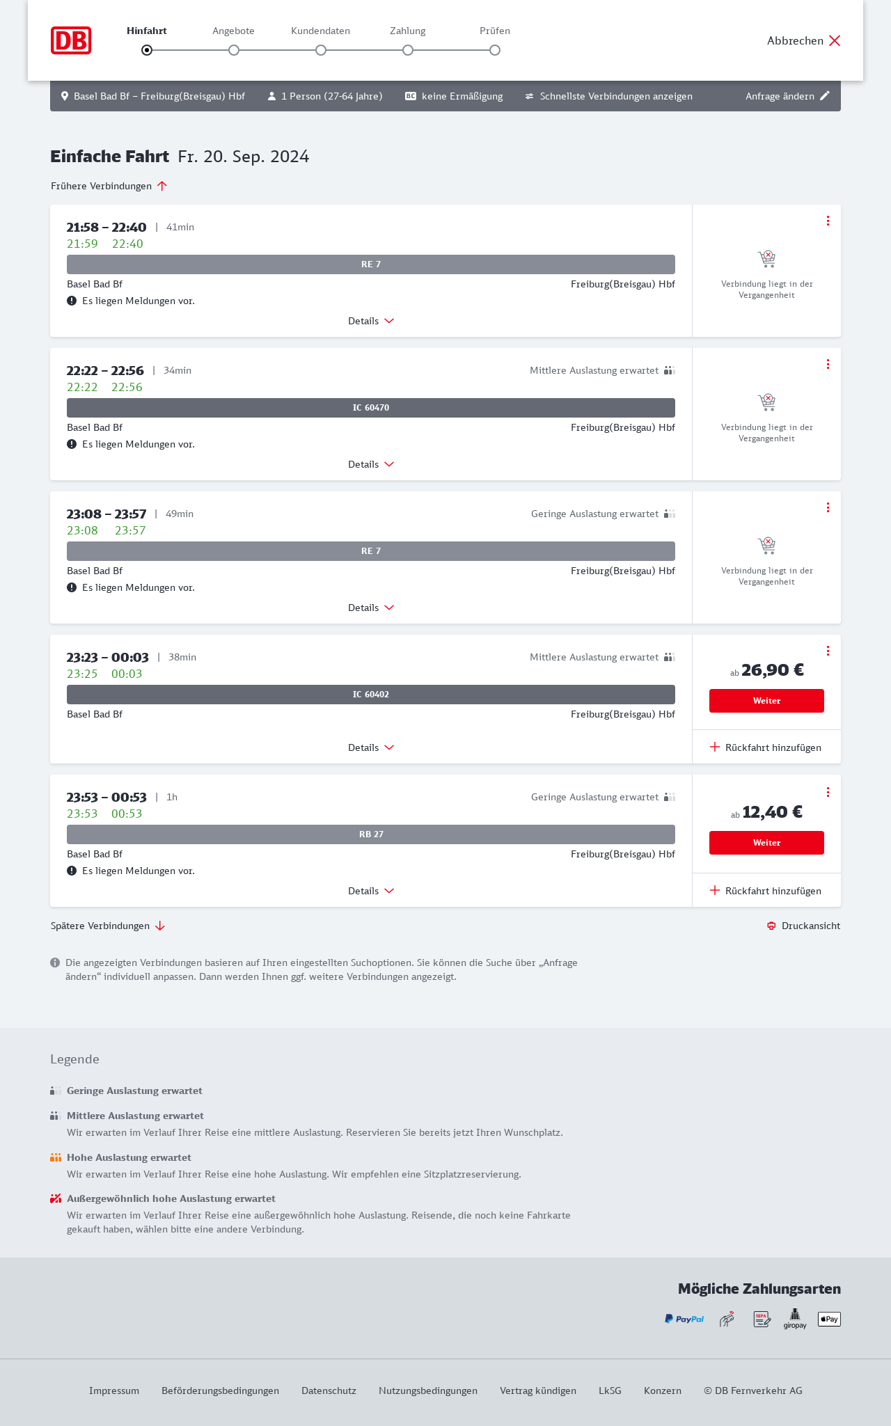891x1426 pixels.
Task: Click the printer icon for Druckansicht
Action: 771,926
